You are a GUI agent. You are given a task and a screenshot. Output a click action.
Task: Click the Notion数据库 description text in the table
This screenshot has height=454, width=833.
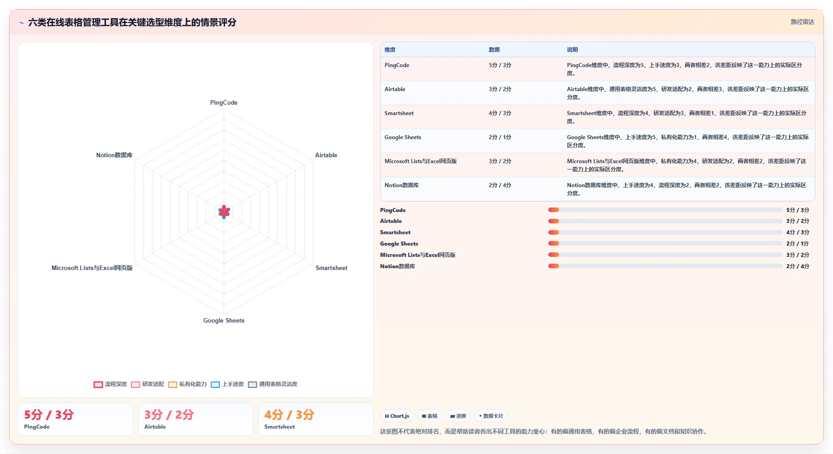click(686, 189)
